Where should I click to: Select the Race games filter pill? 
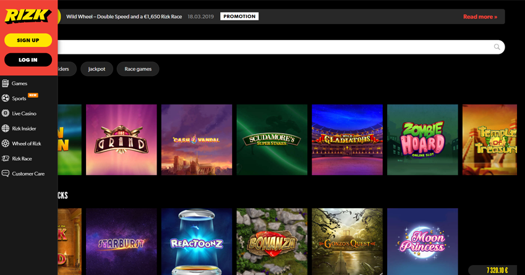click(x=138, y=69)
